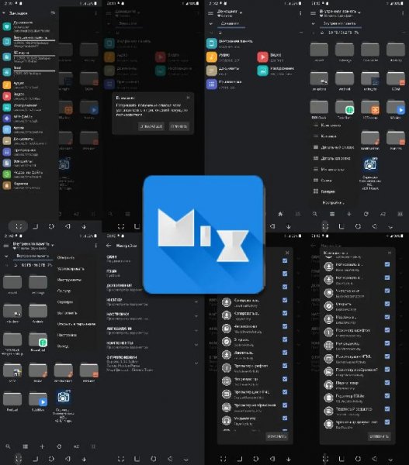Expand 'НАСТРОЙКИ' section chevron in settings

(196, 316)
